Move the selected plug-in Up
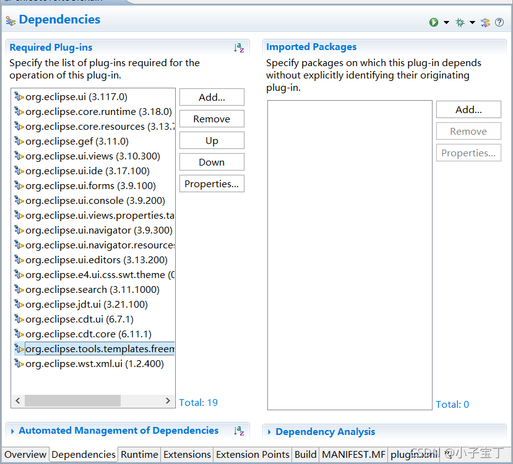Image resolution: width=513 pixels, height=464 pixels. pyautogui.click(x=212, y=140)
